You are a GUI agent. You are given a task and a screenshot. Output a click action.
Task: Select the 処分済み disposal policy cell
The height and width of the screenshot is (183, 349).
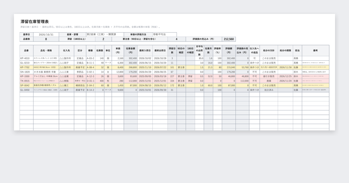269,90
